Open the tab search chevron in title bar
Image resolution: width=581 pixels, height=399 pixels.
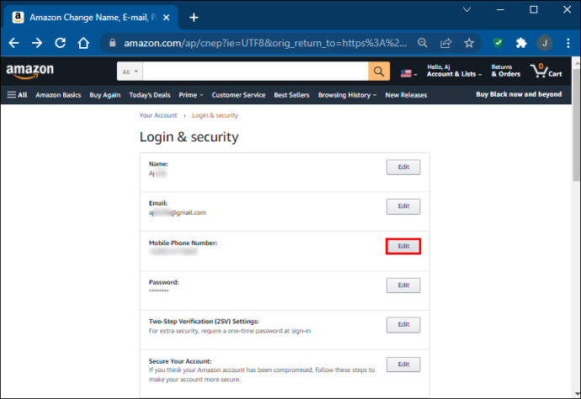[466, 9]
